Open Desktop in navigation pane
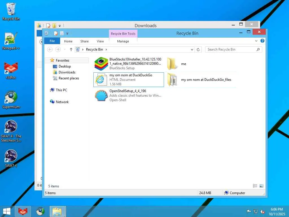289x217 pixels. 65,66
